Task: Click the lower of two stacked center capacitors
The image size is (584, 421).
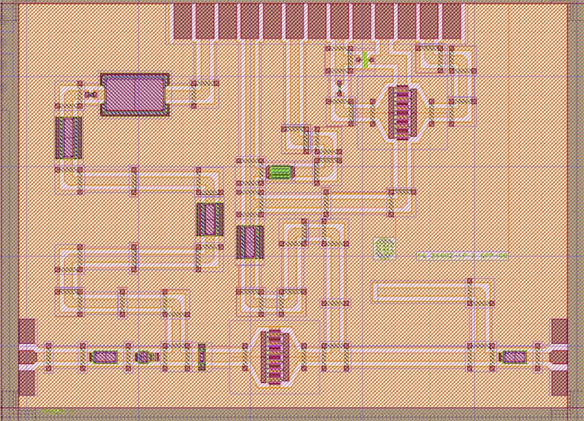Action: tap(250, 242)
